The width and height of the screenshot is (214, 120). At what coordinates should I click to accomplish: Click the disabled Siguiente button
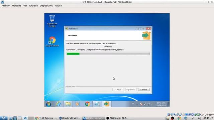(x=131, y=90)
